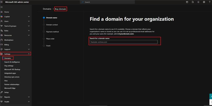Screen dimensions: 212x106
Task: Click the Support headset icon
Action: [2, 49]
